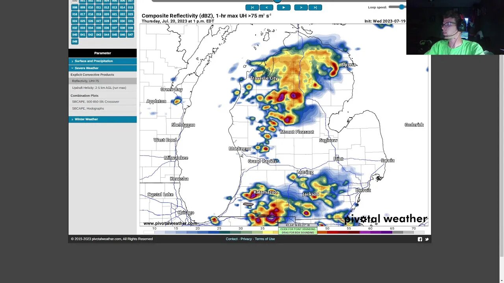The height and width of the screenshot is (283, 504).
Task: Jump to last frame of loop
Action: (x=315, y=7)
